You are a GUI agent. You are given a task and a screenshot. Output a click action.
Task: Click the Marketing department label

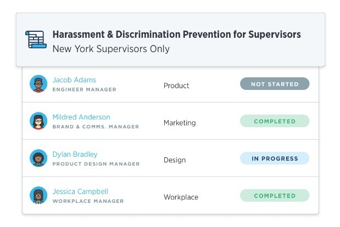tap(180, 123)
